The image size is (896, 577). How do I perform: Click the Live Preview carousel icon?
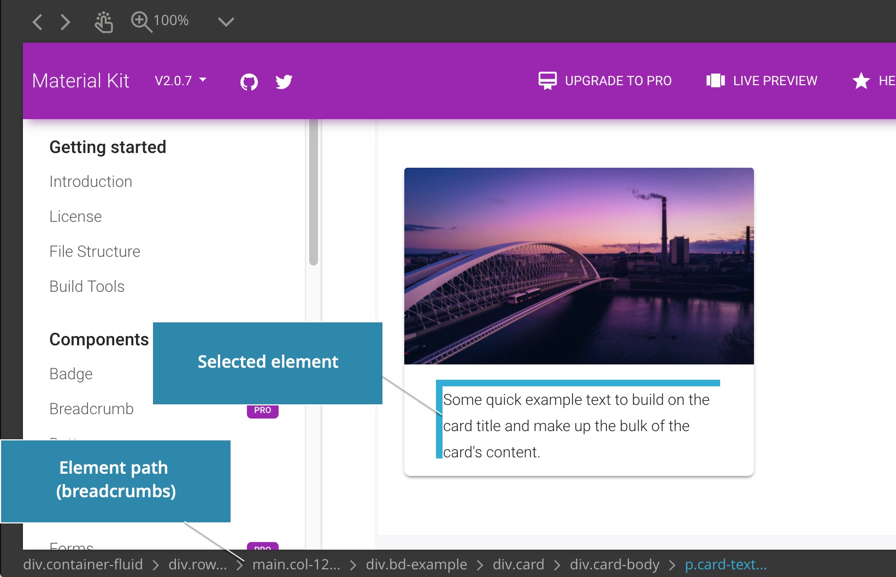[716, 81]
